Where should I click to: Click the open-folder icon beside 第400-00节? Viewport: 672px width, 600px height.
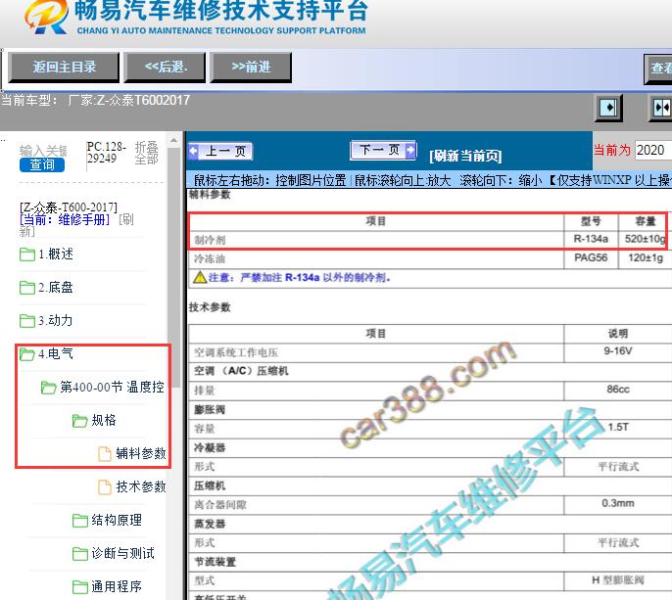(x=48, y=388)
